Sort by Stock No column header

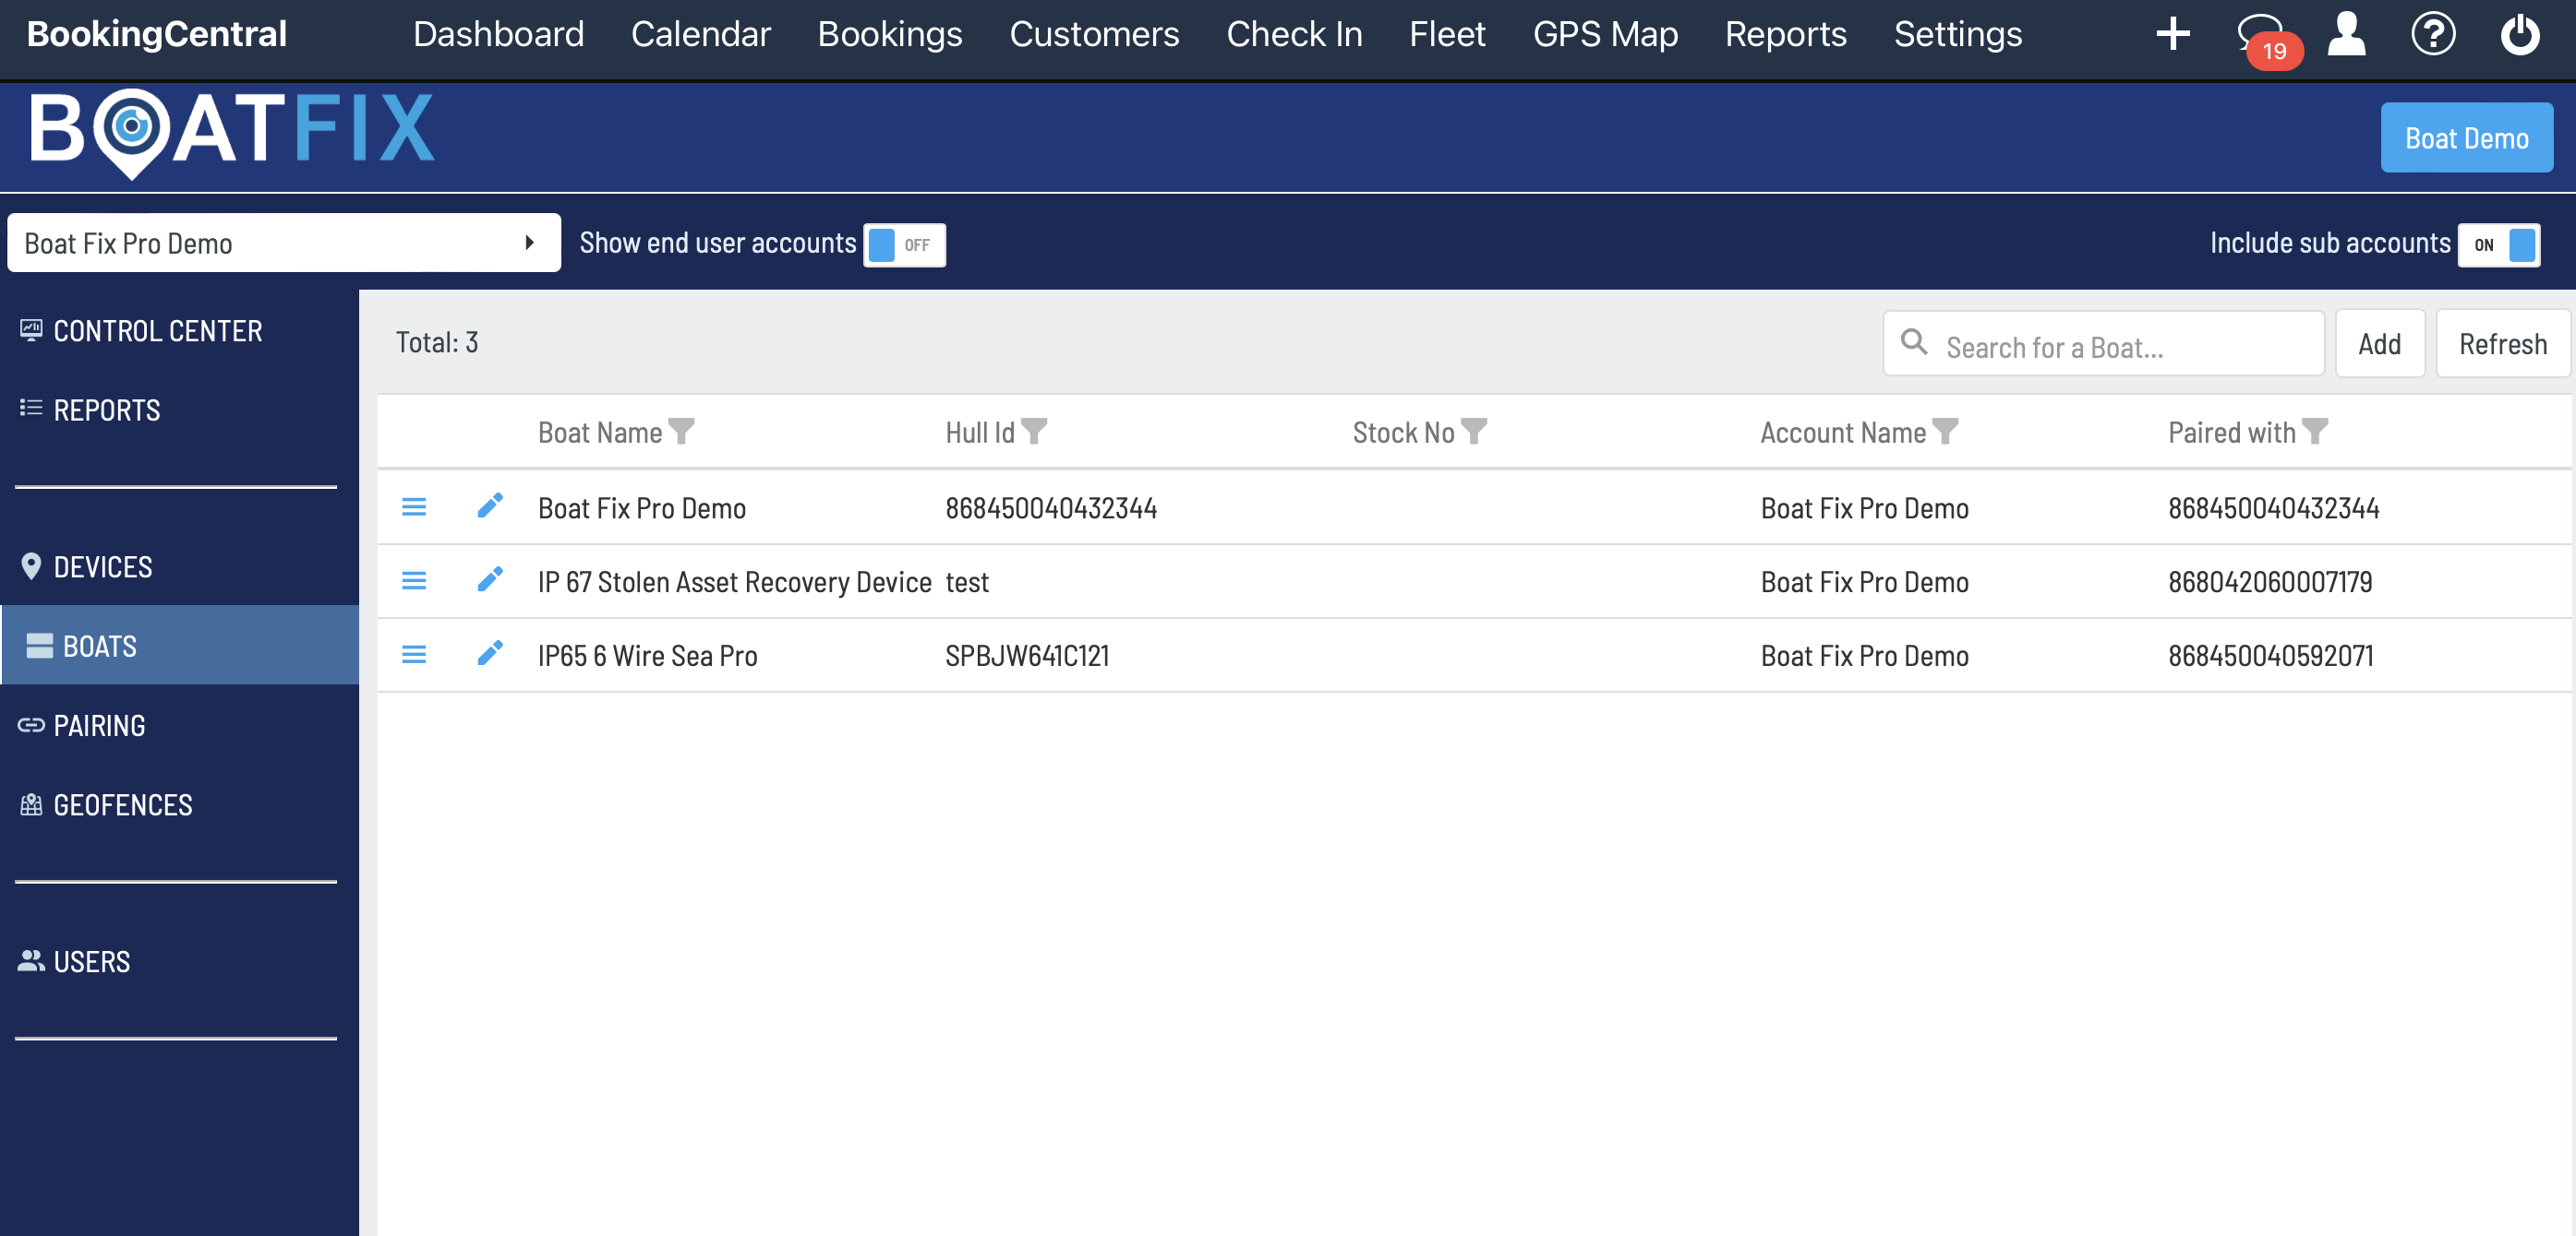point(1403,433)
